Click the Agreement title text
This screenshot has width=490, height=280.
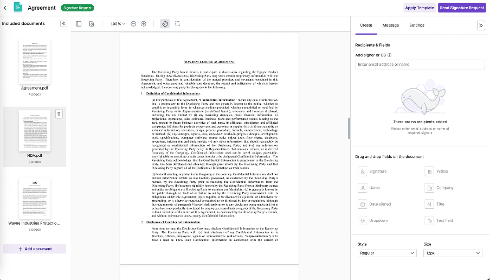click(42, 8)
